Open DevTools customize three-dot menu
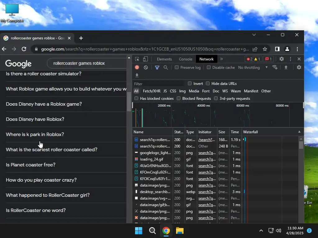The height and width of the screenshot is (238, 318). click(x=290, y=59)
